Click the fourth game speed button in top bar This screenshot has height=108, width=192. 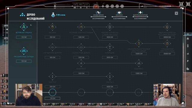(122, 6)
